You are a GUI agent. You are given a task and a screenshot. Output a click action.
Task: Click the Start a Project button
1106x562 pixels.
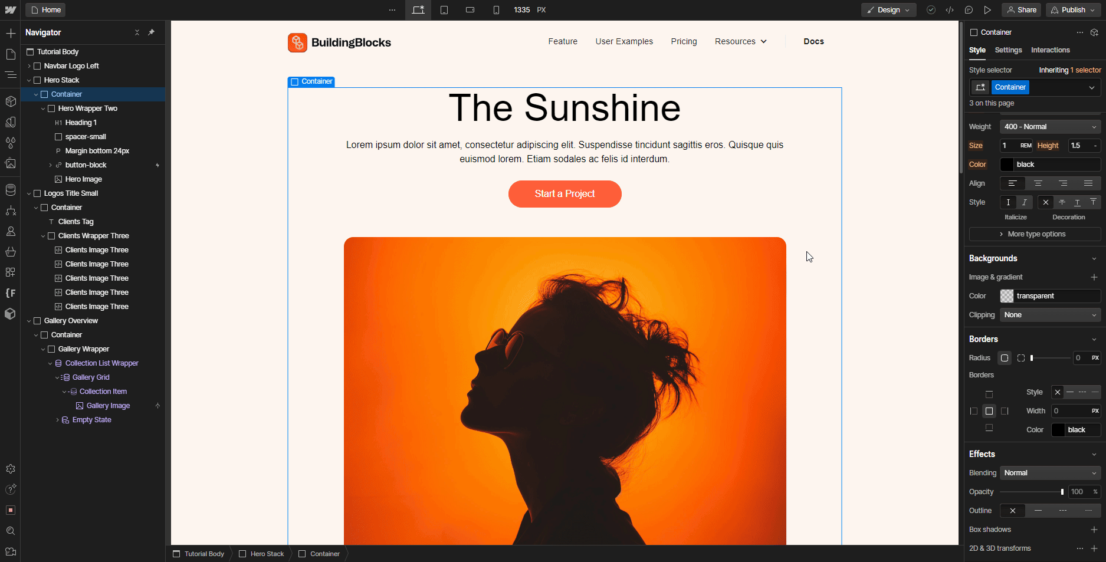tap(565, 194)
